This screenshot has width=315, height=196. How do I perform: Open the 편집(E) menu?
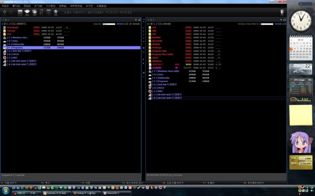(27, 6)
